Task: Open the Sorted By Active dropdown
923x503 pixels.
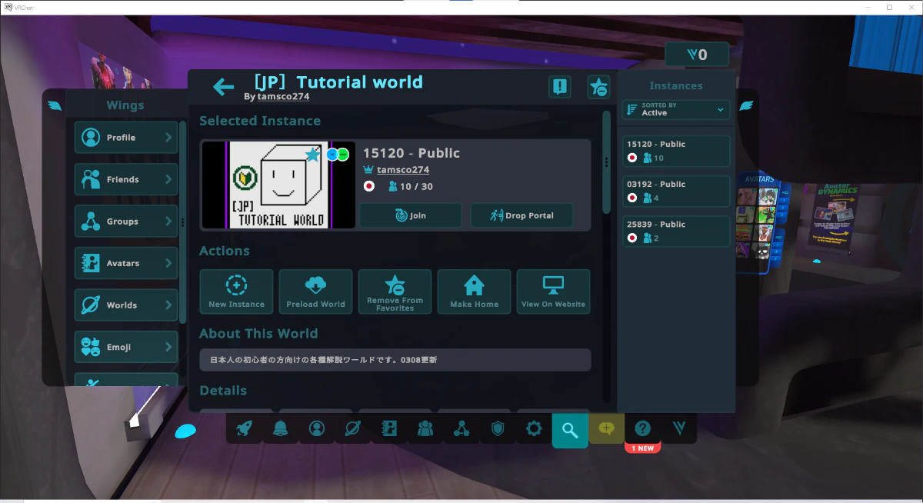Action: point(676,109)
